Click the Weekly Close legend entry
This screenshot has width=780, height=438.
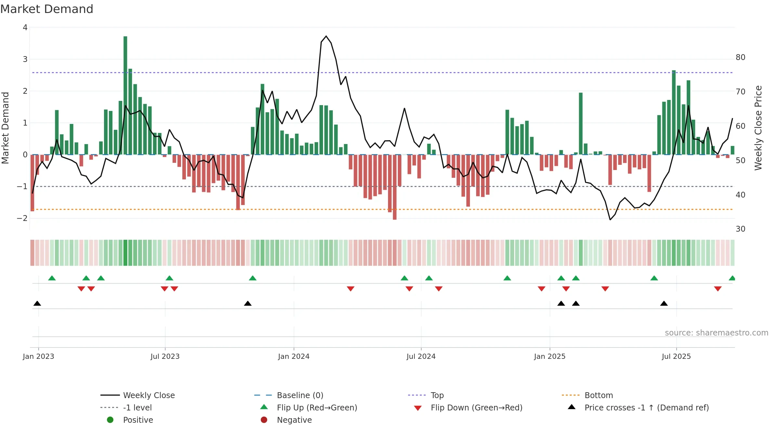coord(138,395)
